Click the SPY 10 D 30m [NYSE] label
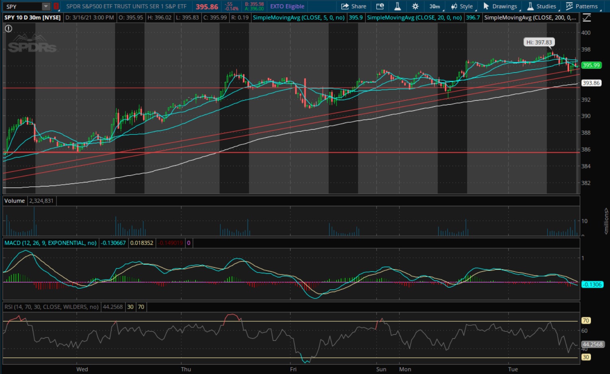The width and height of the screenshot is (610, 374). (x=32, y=18)
